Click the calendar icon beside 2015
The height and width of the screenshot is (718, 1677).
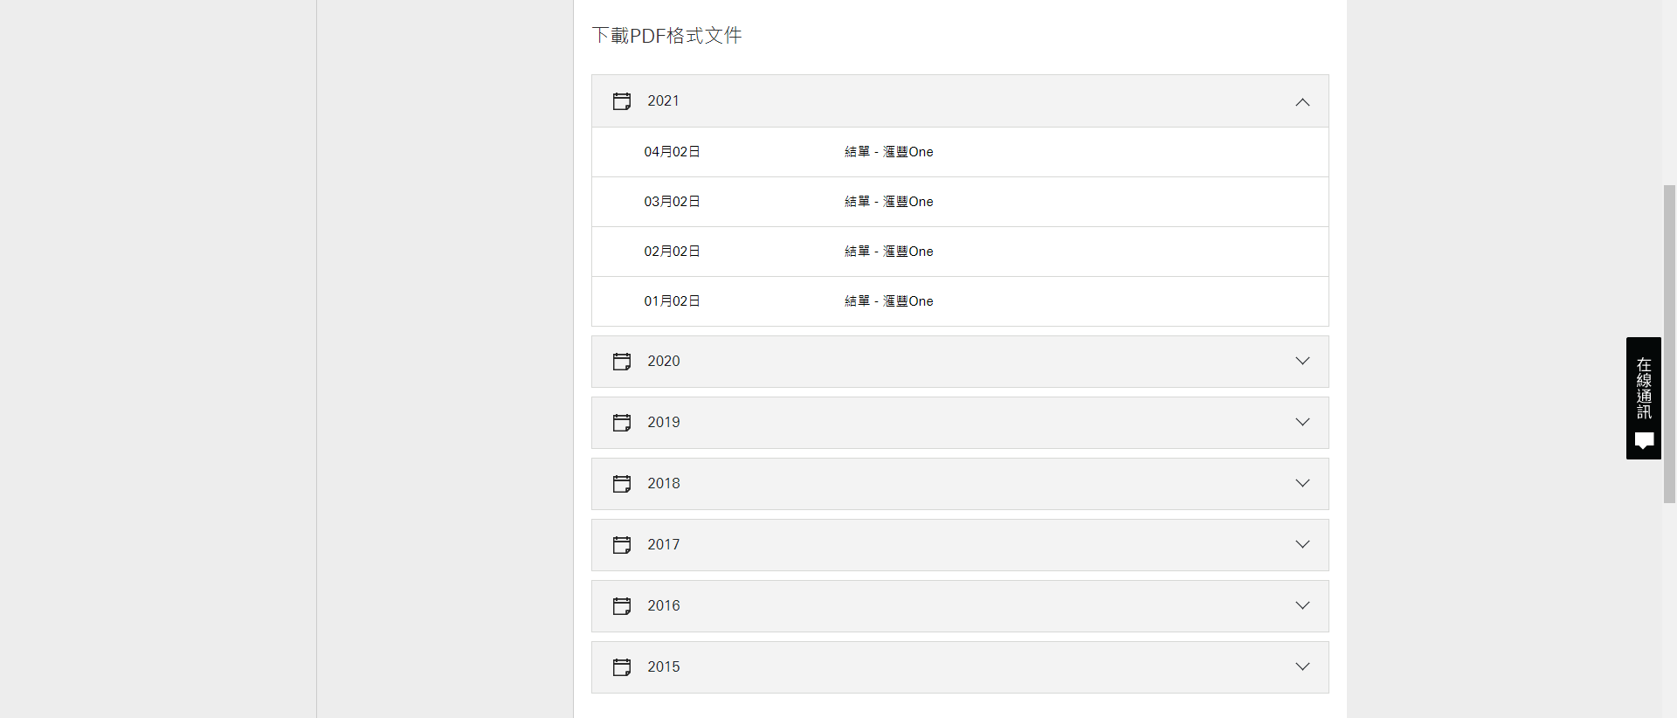tap(622, 667)
